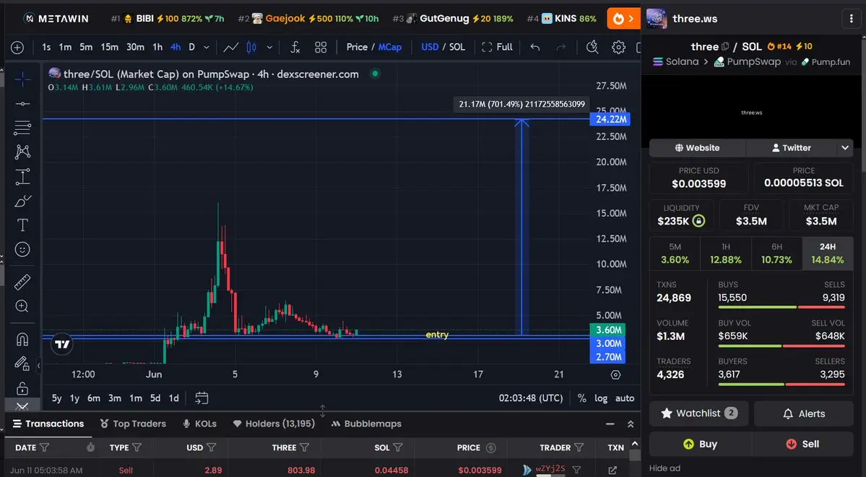Switch chart to line style
Image resolution: width=866 pixels, height=477 pixels.
pyautogui.click(x=231, y=47)
